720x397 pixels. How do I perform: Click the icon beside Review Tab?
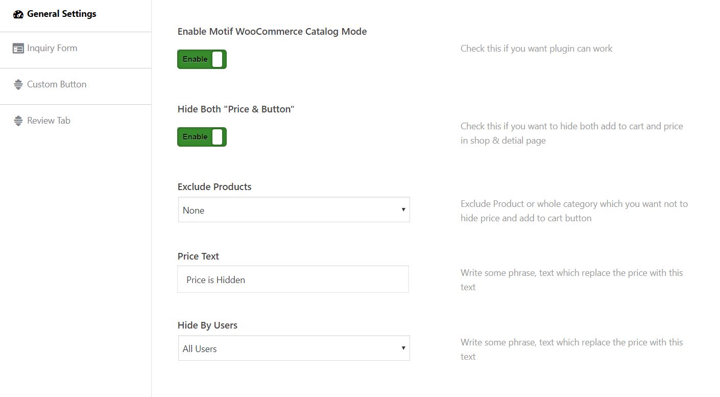click(x=18, y=121)
